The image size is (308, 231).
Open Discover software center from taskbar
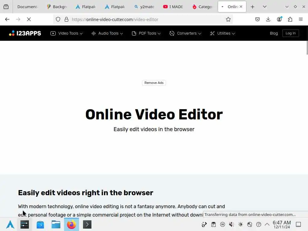point(40,224)
